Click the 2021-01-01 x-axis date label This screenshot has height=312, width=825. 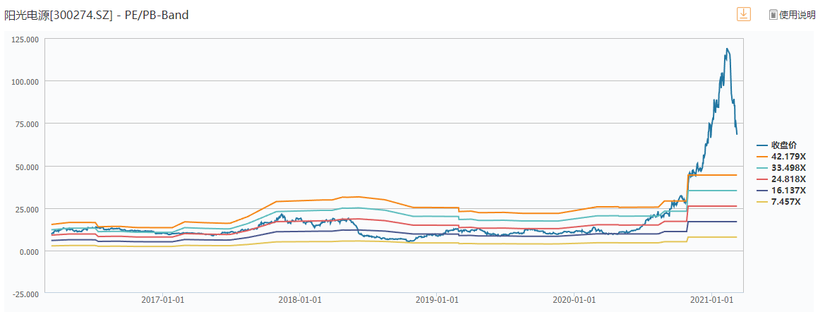pyautogui.click(x=711, y=300)
